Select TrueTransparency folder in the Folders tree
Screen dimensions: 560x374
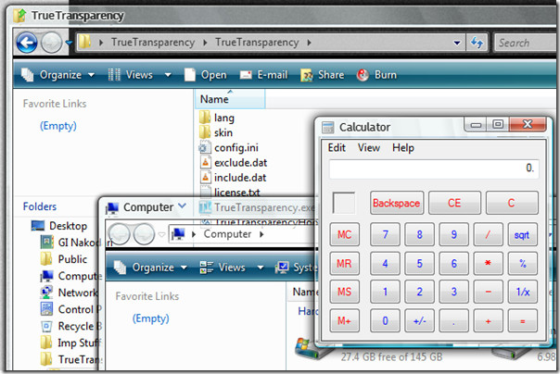(x=70, y=359)
